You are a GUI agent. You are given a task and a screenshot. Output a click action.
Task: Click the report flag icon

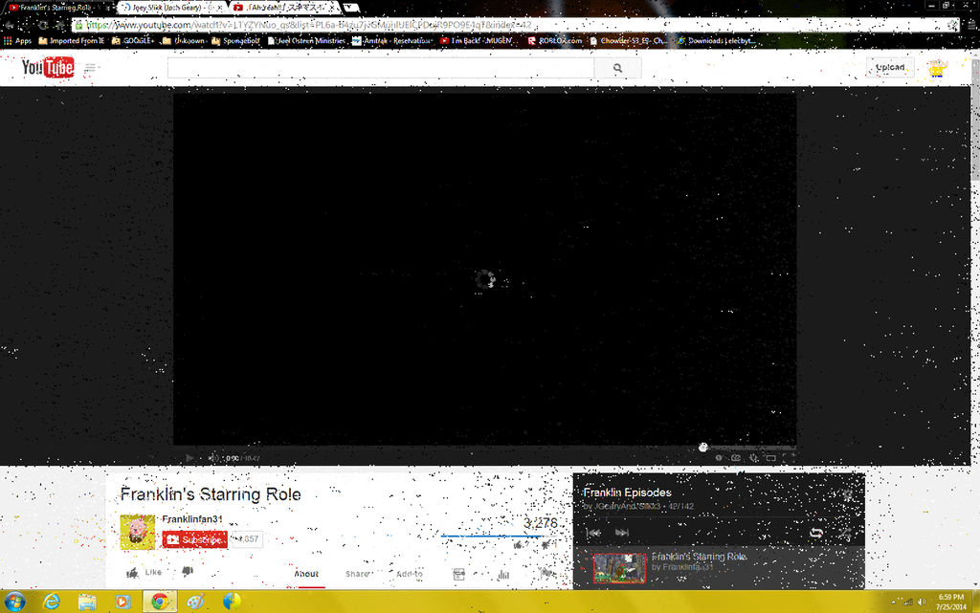pos(546,573)
